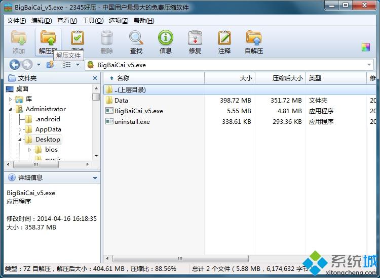This screenshot has width=380, height=278.
Task: Expand the 库 library tree node
Action: [x=10, y=99]
